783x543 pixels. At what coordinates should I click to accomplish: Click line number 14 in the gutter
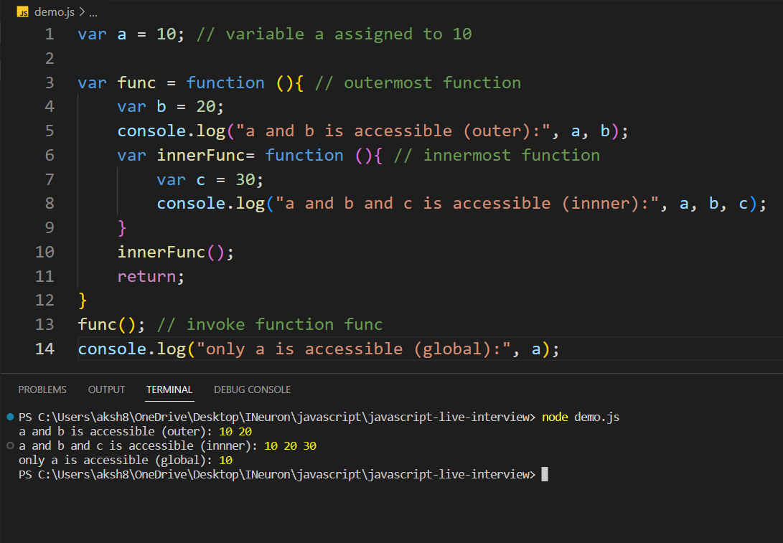(44, 349)
